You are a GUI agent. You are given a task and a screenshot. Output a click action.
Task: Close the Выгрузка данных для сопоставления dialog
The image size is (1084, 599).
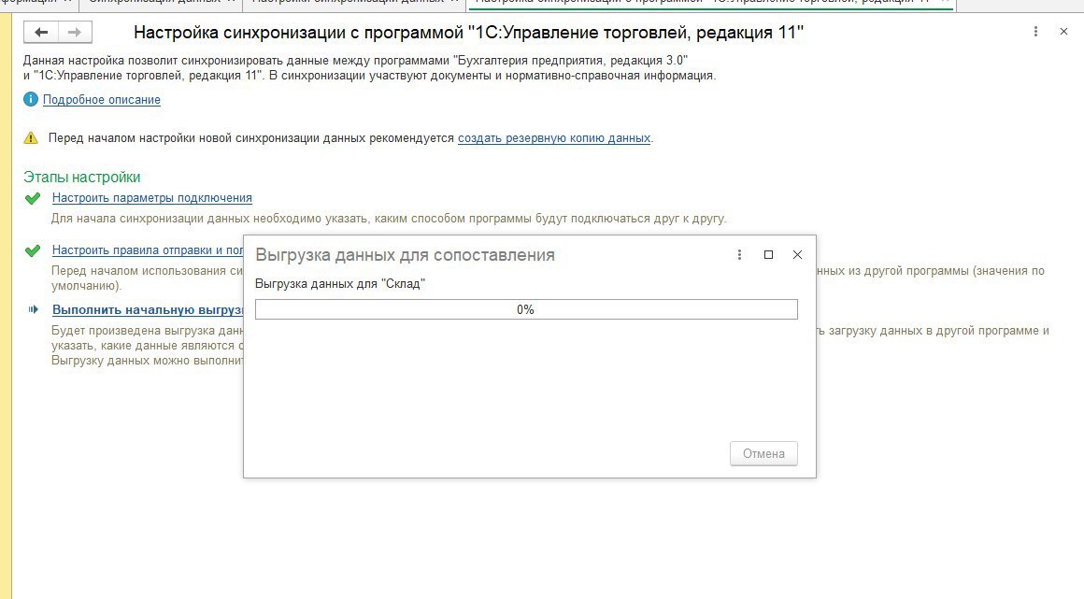[797, 254]
